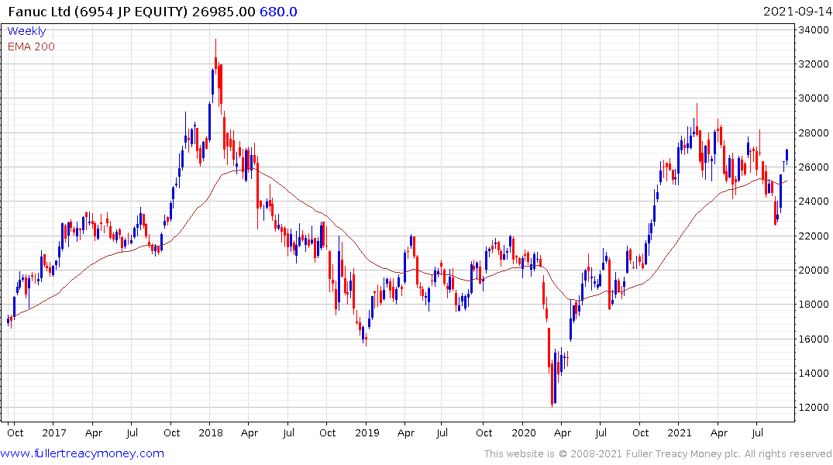Click the 24000 price axis label

[813, 201]
